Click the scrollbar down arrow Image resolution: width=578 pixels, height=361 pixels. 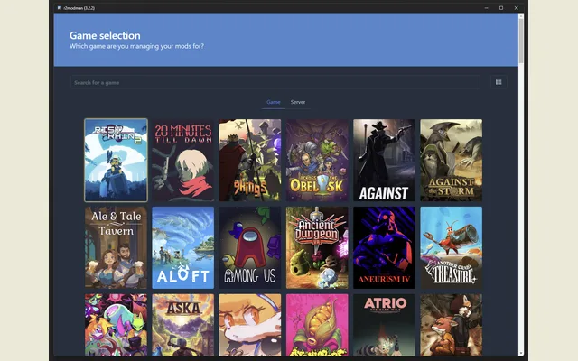(521, 354)
